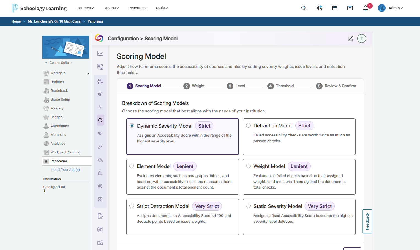Open the document import icon in sidebar
This screenshot has width=420, height=250.
coord(100,216)
